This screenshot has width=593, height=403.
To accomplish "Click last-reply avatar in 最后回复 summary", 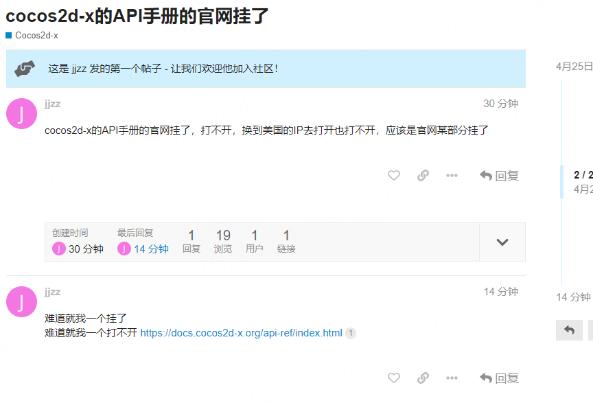I will tap(124, 249).
